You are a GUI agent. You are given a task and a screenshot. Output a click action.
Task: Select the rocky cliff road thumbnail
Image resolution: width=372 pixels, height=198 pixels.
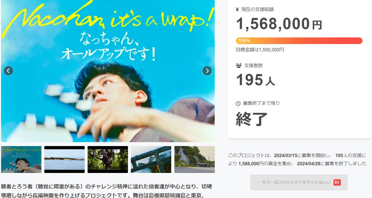[x=194, y=160]
